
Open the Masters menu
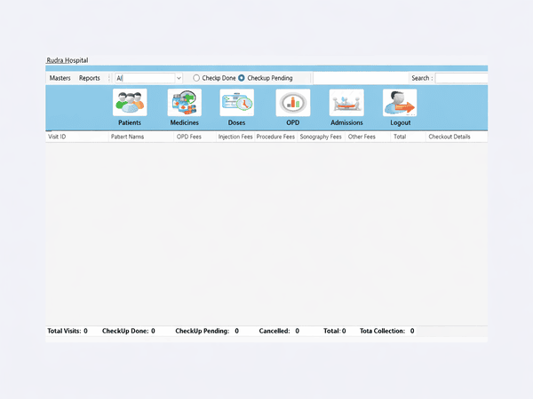tap(60, 78)
